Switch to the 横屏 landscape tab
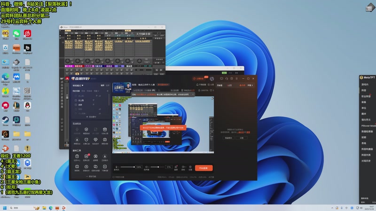The height and width of the screenshot is (211, 376). tap(102, 85)
